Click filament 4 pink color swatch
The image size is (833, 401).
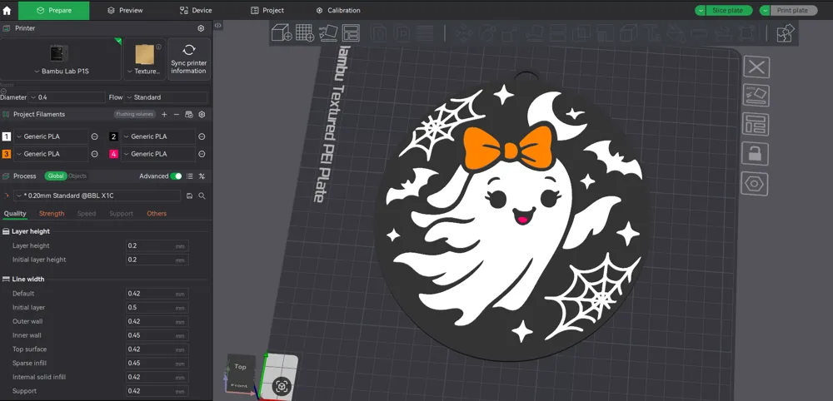pyautogui.click(x=113, y=154)
